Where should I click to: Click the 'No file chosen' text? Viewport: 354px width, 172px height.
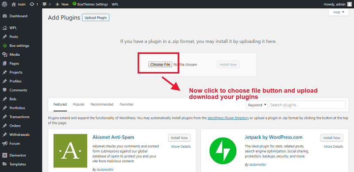tap(185, 65)
